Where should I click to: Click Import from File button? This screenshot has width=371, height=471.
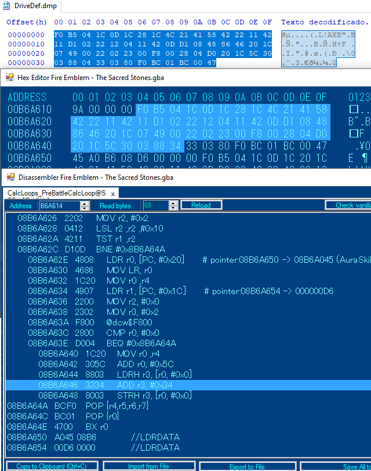pos(149,466)
